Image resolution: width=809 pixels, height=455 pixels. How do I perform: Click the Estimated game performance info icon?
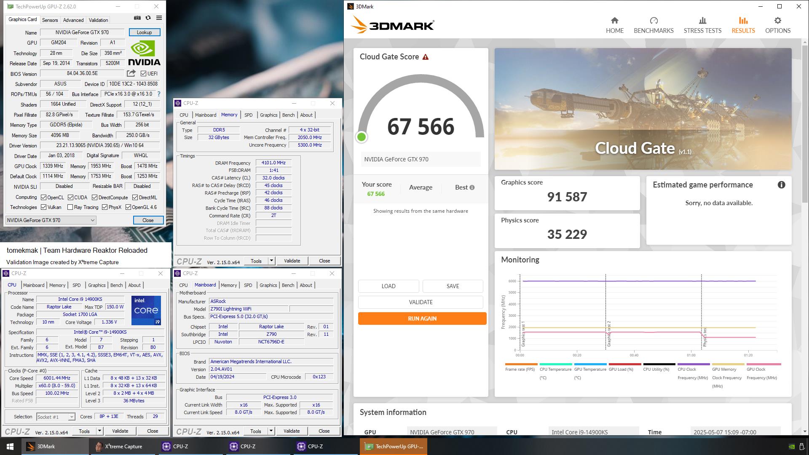point(781,185)
